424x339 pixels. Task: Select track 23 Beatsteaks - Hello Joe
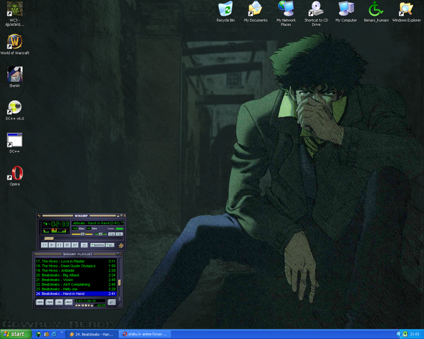pos(76,289)
